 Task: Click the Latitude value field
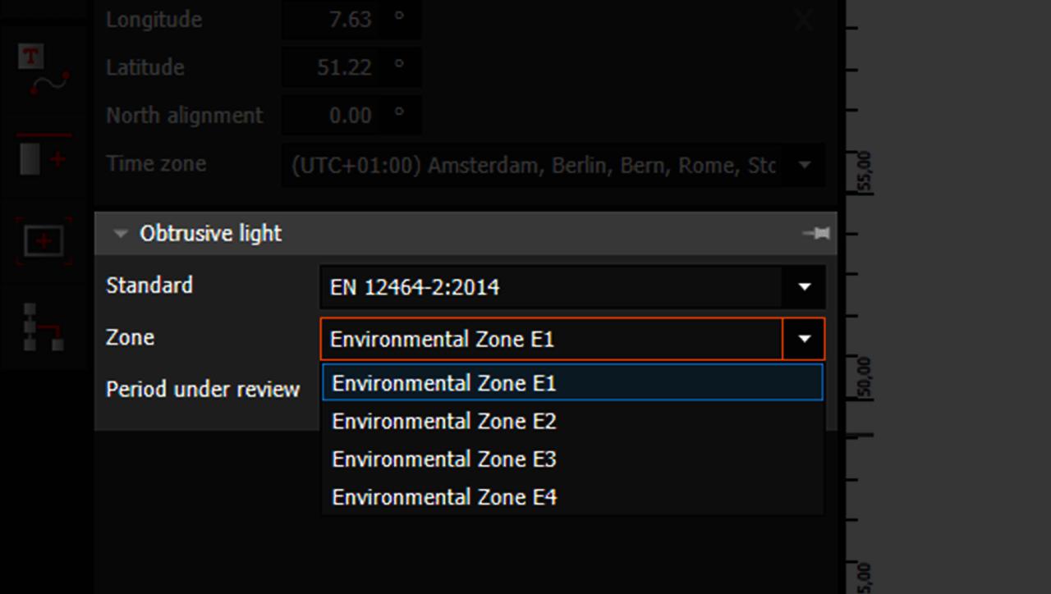[x=351, y=67]
